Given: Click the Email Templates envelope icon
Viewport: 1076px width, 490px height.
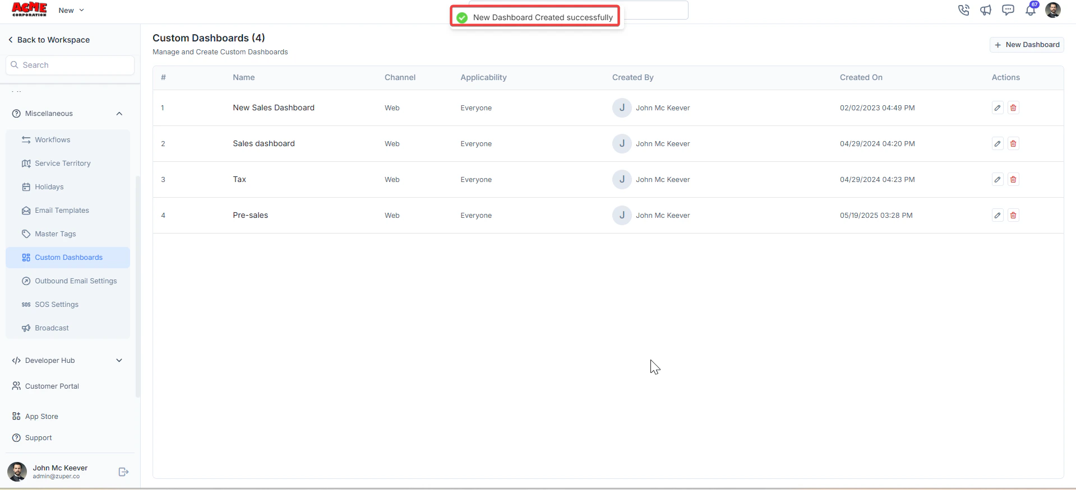Looking at the screenshot, I should (x=26, y=211).
